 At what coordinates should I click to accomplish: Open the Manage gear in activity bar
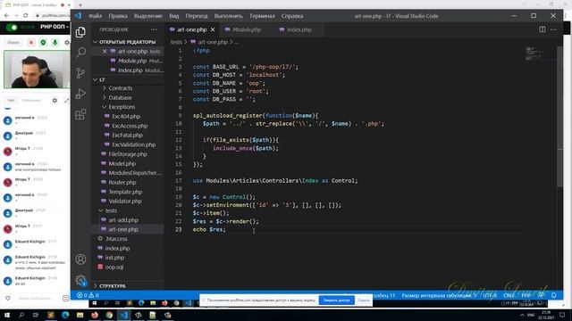tap(80, 280)
